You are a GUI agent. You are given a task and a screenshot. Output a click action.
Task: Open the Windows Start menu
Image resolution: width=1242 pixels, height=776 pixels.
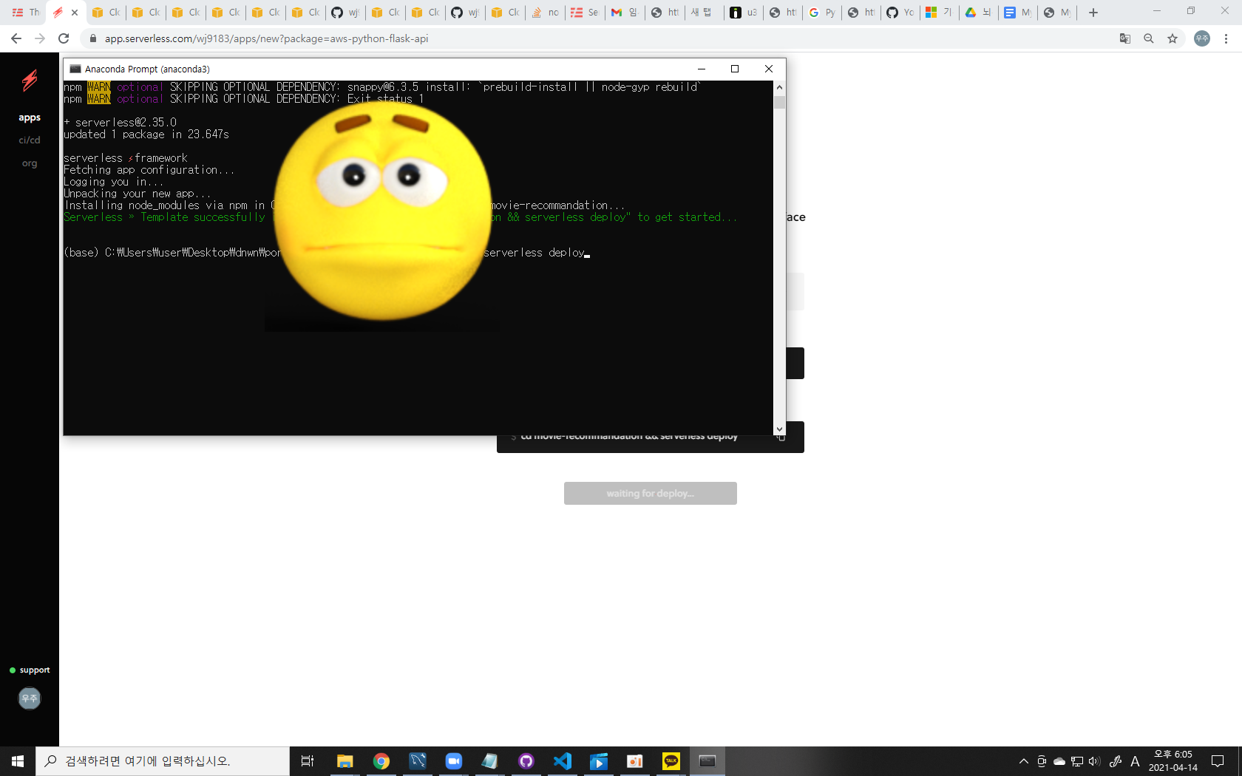coord(18,761)
